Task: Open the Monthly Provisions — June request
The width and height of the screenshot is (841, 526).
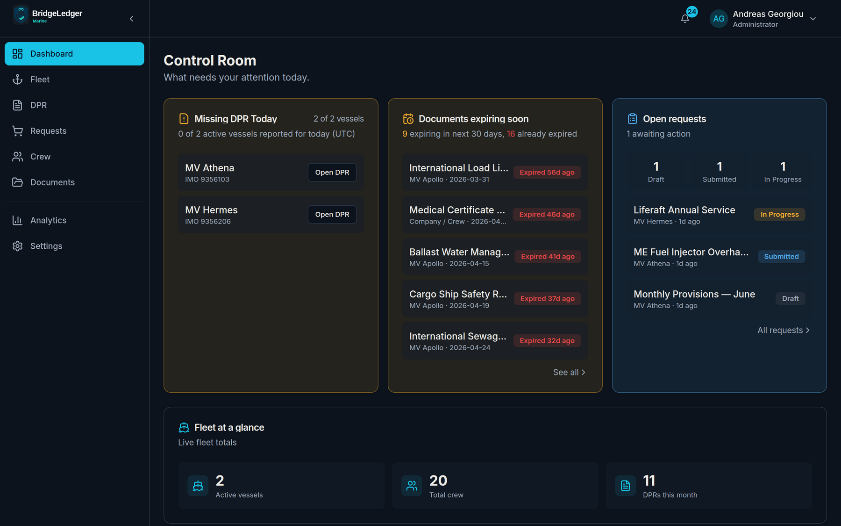Action: click(x=720, y=299)
